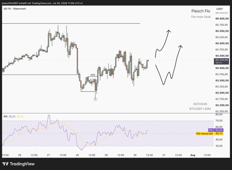
Task: Click the 27 date label on the time axis
Action: [x=48, y=155]
